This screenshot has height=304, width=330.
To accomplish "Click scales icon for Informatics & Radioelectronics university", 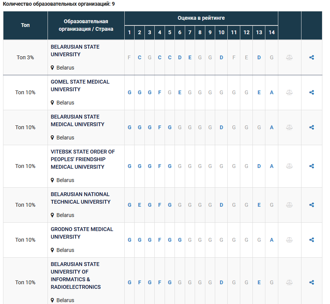I will [289, 282].
